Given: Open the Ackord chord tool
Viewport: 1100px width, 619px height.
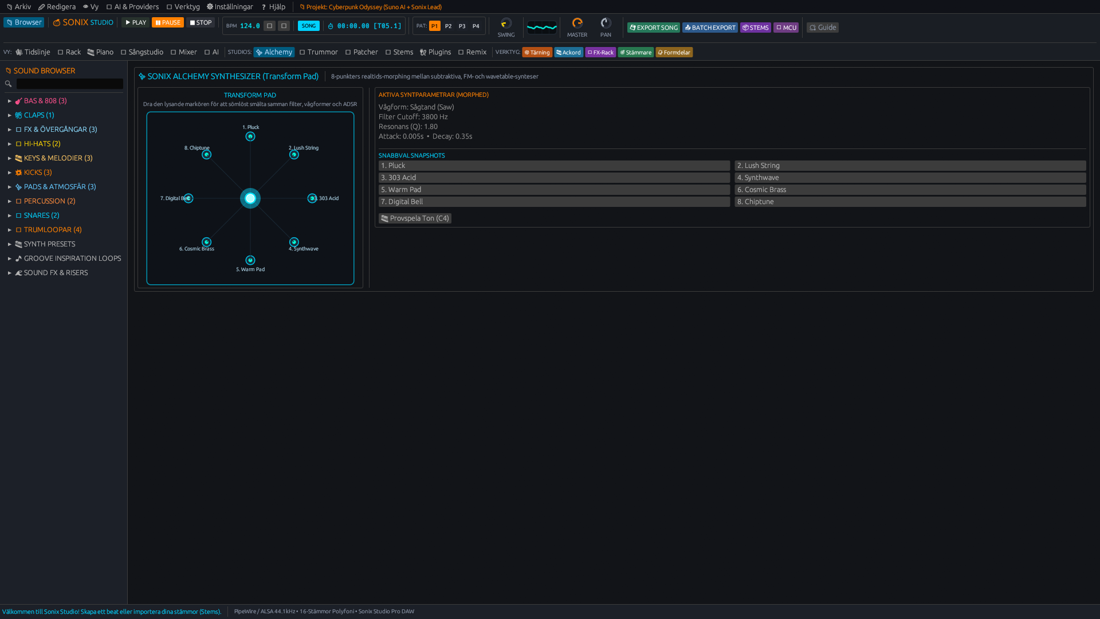Looking at the screenshot, I should tap(568, 52).
